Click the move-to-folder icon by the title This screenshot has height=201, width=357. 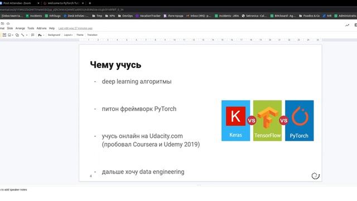tap(2, 23)
